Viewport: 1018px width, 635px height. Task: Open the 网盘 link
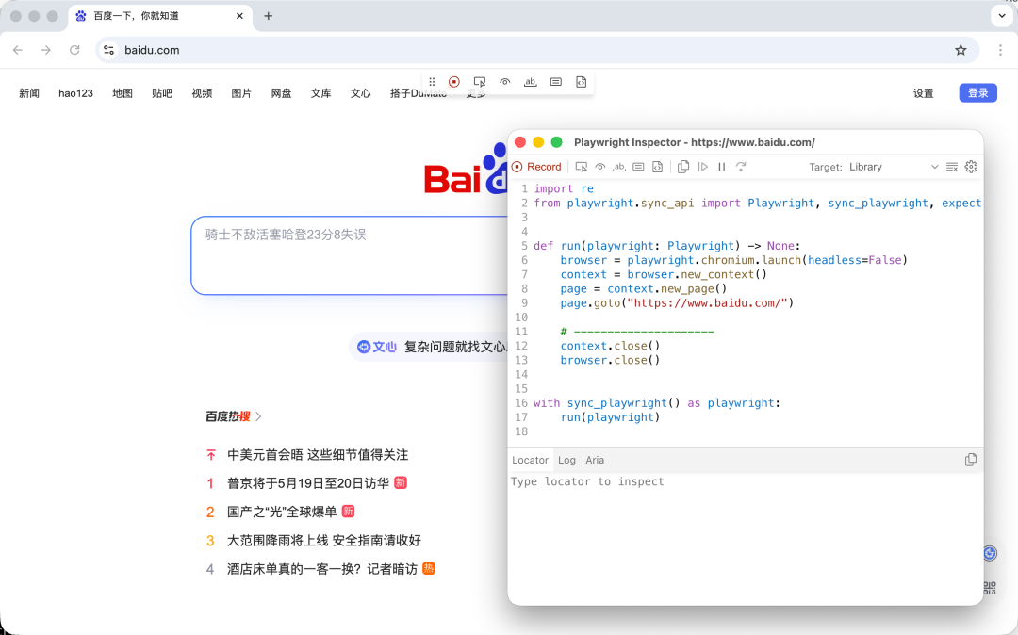(x=281, y=92)
